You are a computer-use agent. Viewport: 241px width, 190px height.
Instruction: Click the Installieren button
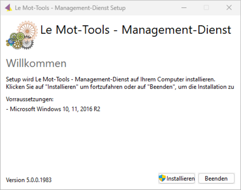(x=177, y=178)
